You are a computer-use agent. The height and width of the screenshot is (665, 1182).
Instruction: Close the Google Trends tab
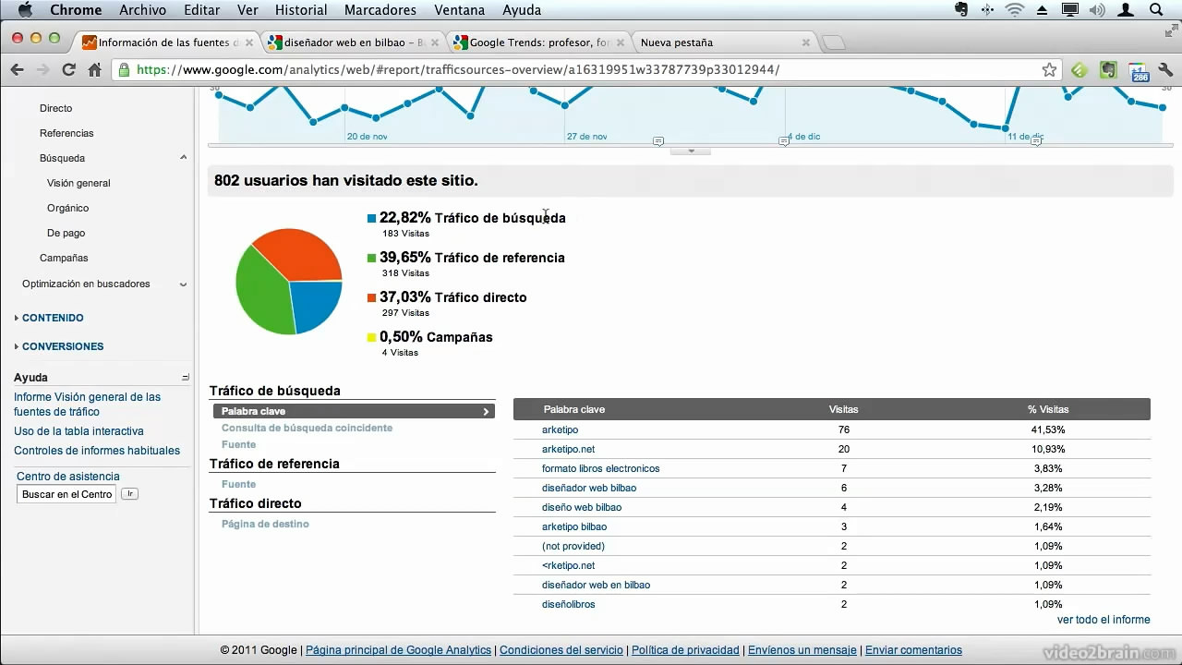(x=620, y=42)
